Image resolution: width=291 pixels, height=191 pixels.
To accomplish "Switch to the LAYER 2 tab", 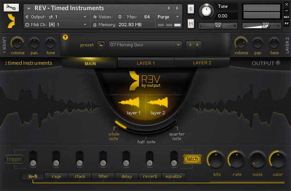I will click(202, 63).
